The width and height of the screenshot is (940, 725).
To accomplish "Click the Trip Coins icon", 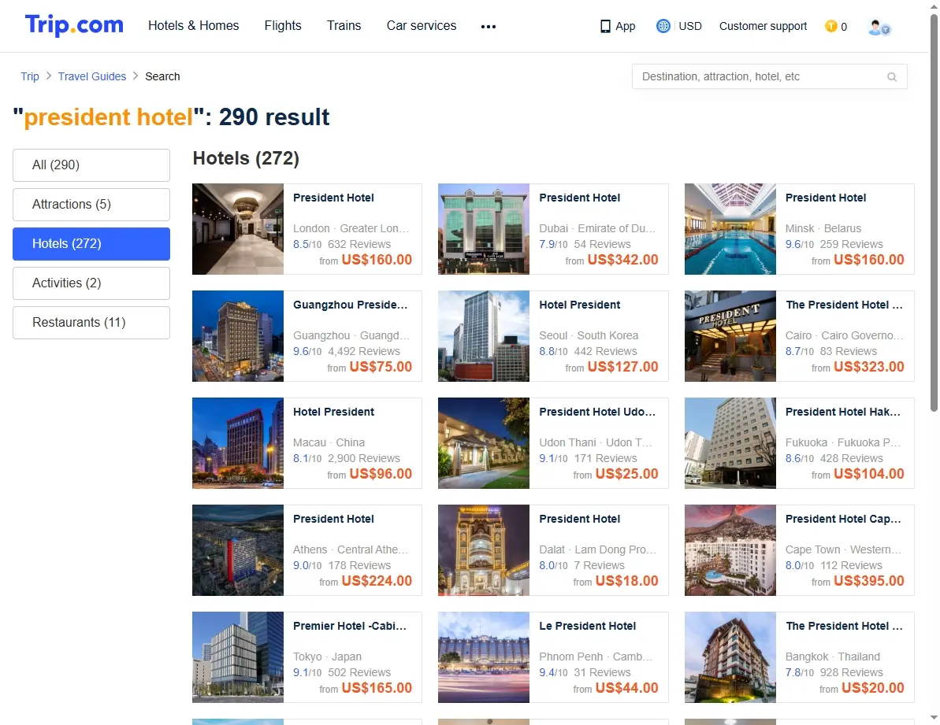I will point(831,26).
